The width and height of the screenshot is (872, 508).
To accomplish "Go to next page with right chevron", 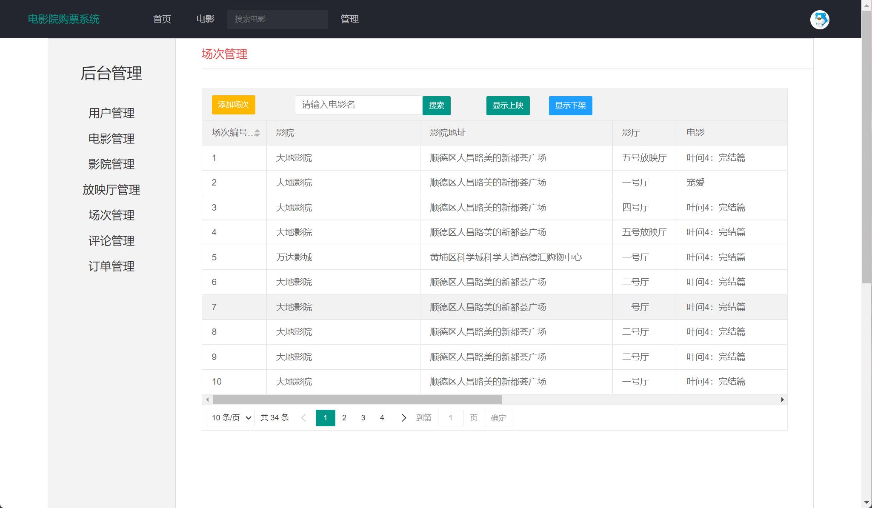I will tap(403, 418).
